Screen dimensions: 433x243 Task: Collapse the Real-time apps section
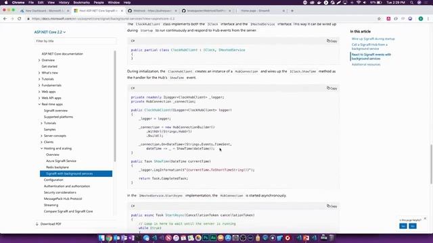tap(39, 105)
